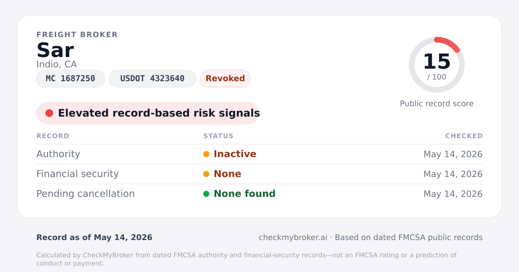Click the STATUS column header
The image size is (519, 272).
coord(218,136)
